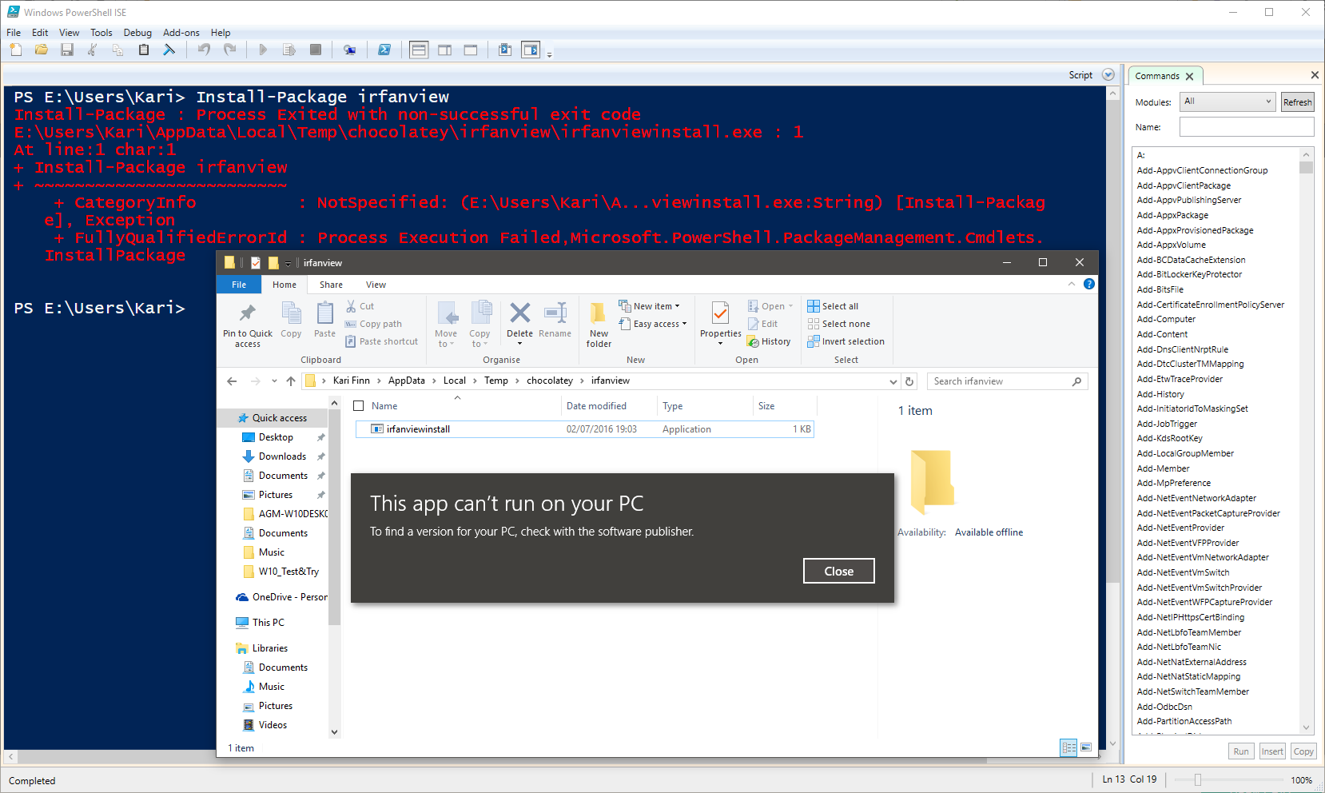
Task: Open Explorer help question mark icon
Action: point(1088,284)
